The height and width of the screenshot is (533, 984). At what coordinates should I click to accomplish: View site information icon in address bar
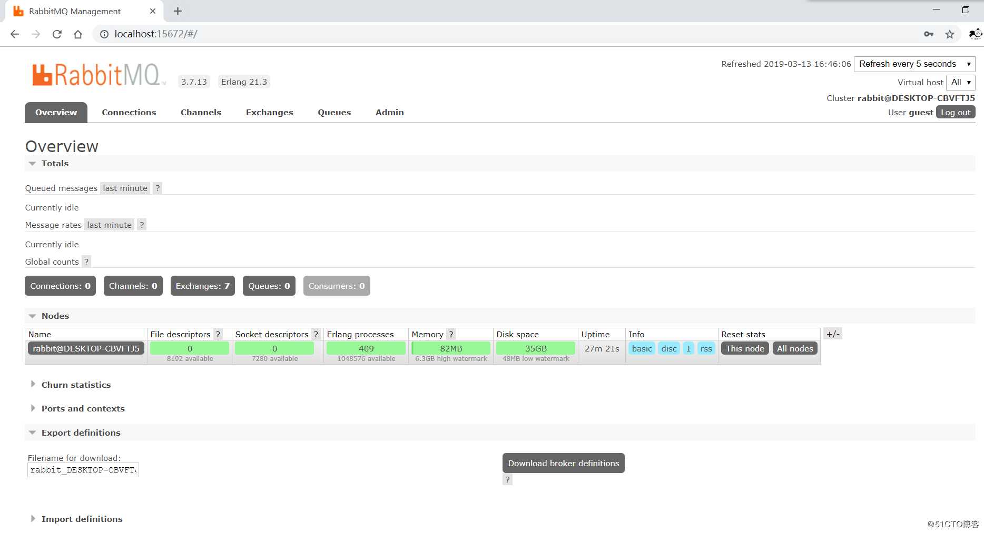pos(104,34)
